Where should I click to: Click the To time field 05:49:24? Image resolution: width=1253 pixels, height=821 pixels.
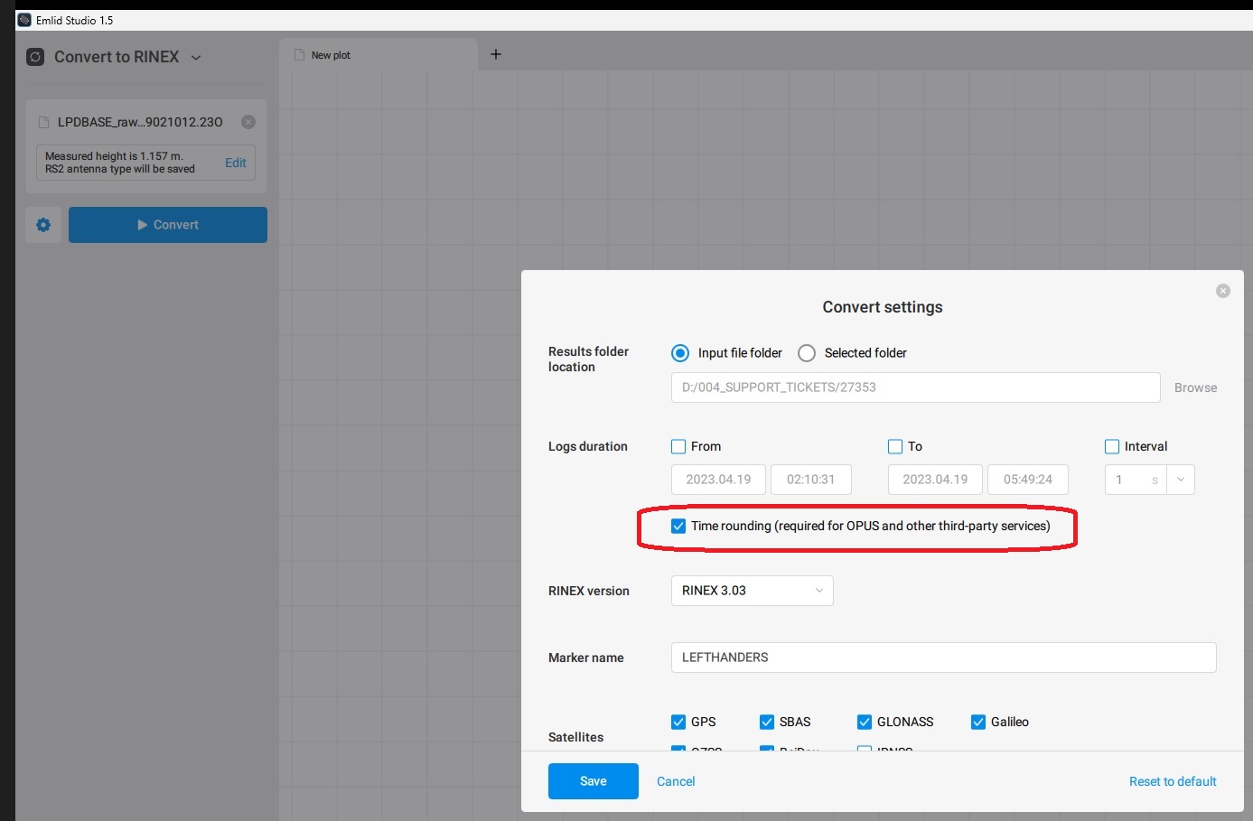(1028, 480)
